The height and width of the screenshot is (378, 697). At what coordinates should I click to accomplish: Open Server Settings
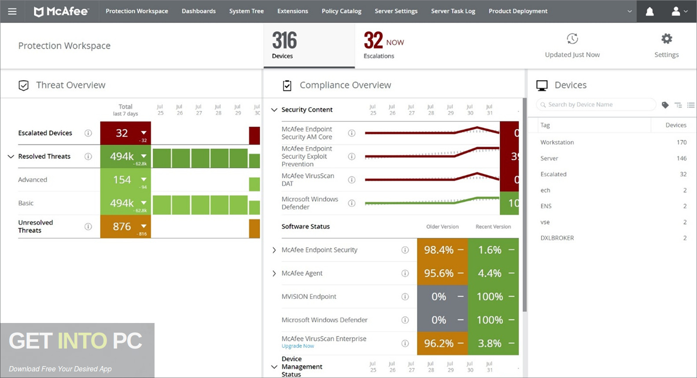tap(396, 11)
